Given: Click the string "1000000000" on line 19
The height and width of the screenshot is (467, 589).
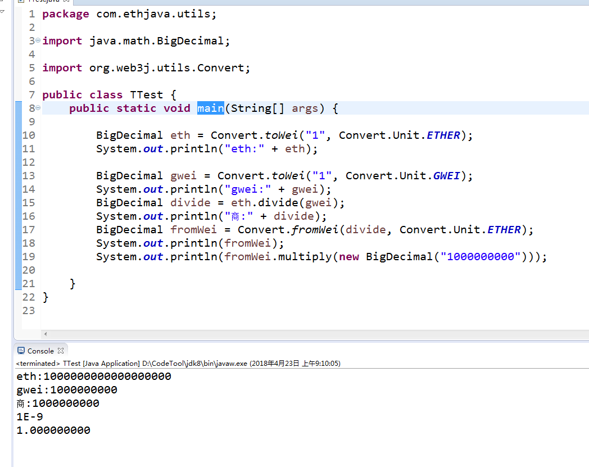Looking at the screenshot, I should (x=481, y=257).
